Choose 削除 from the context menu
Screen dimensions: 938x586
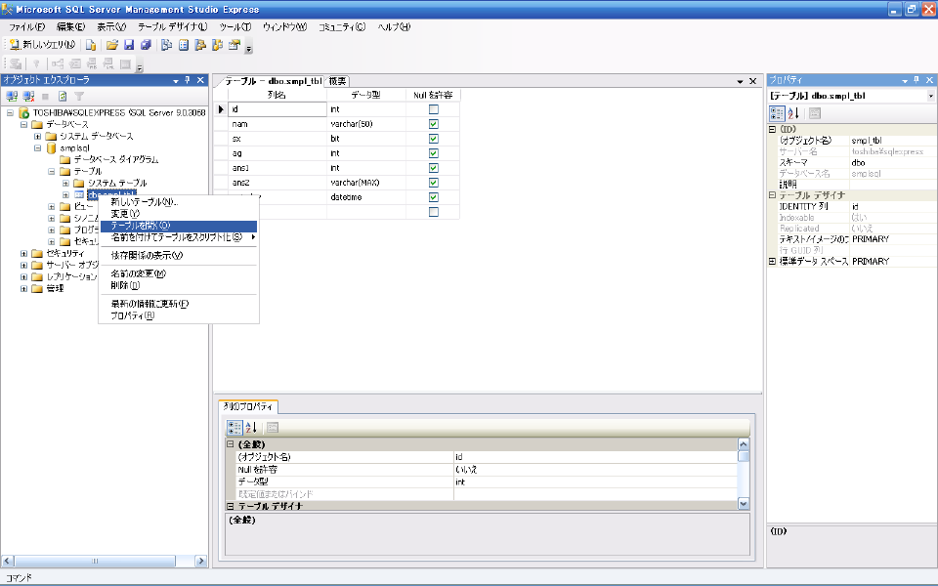pos(125,285)
